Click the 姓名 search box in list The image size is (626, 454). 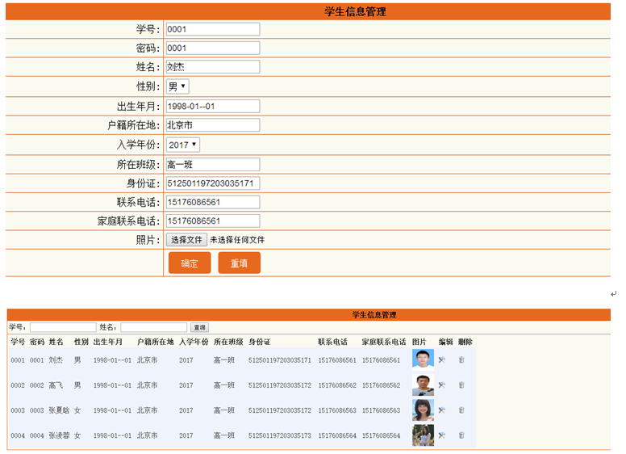pyautogui.click(x=154, y=327)
